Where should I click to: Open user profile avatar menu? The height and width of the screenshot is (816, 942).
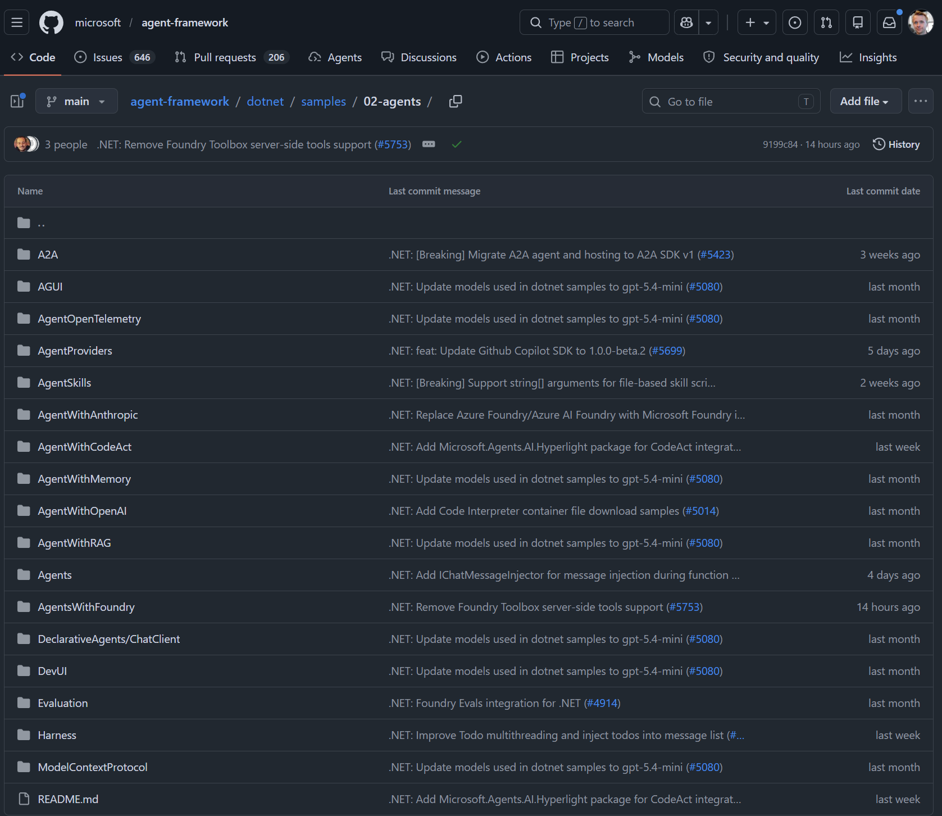click(x=921, y=22)
